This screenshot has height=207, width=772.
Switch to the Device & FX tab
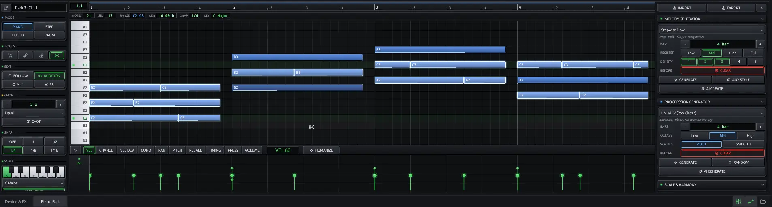coord(16,201)
